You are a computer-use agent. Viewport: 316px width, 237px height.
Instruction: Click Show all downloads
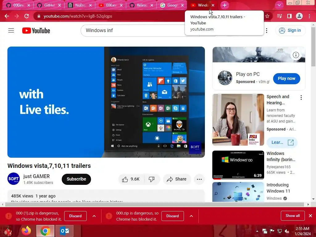click(x=293, y=216)
